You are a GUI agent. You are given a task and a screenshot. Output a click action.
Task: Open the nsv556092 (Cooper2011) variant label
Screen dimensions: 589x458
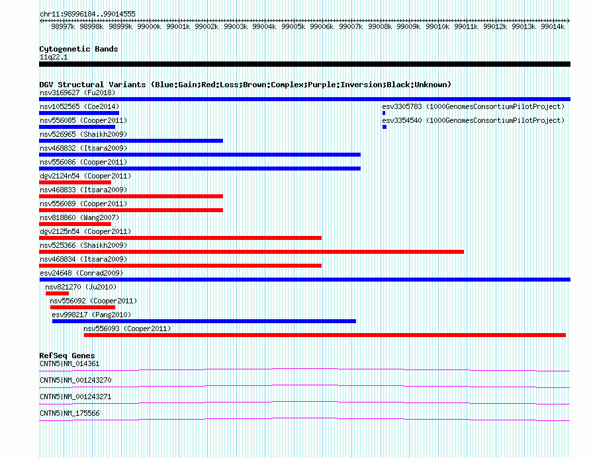tap(93, 301)
